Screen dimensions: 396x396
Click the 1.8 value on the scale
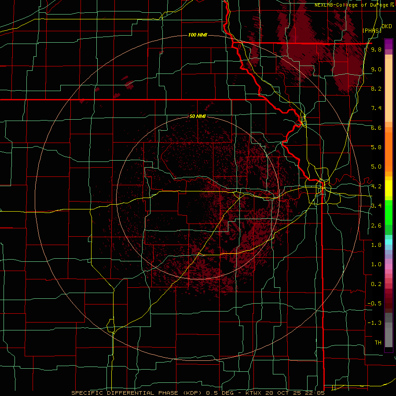click(376, 245)
